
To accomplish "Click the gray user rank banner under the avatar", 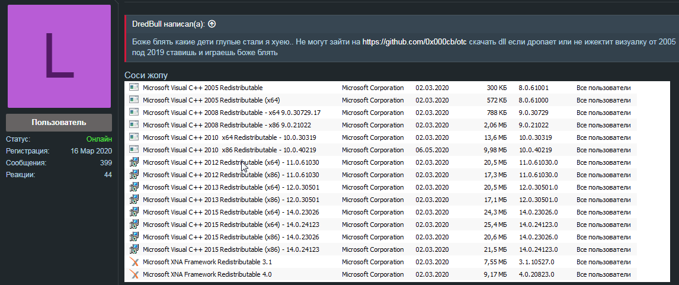I will coord(59,122).
